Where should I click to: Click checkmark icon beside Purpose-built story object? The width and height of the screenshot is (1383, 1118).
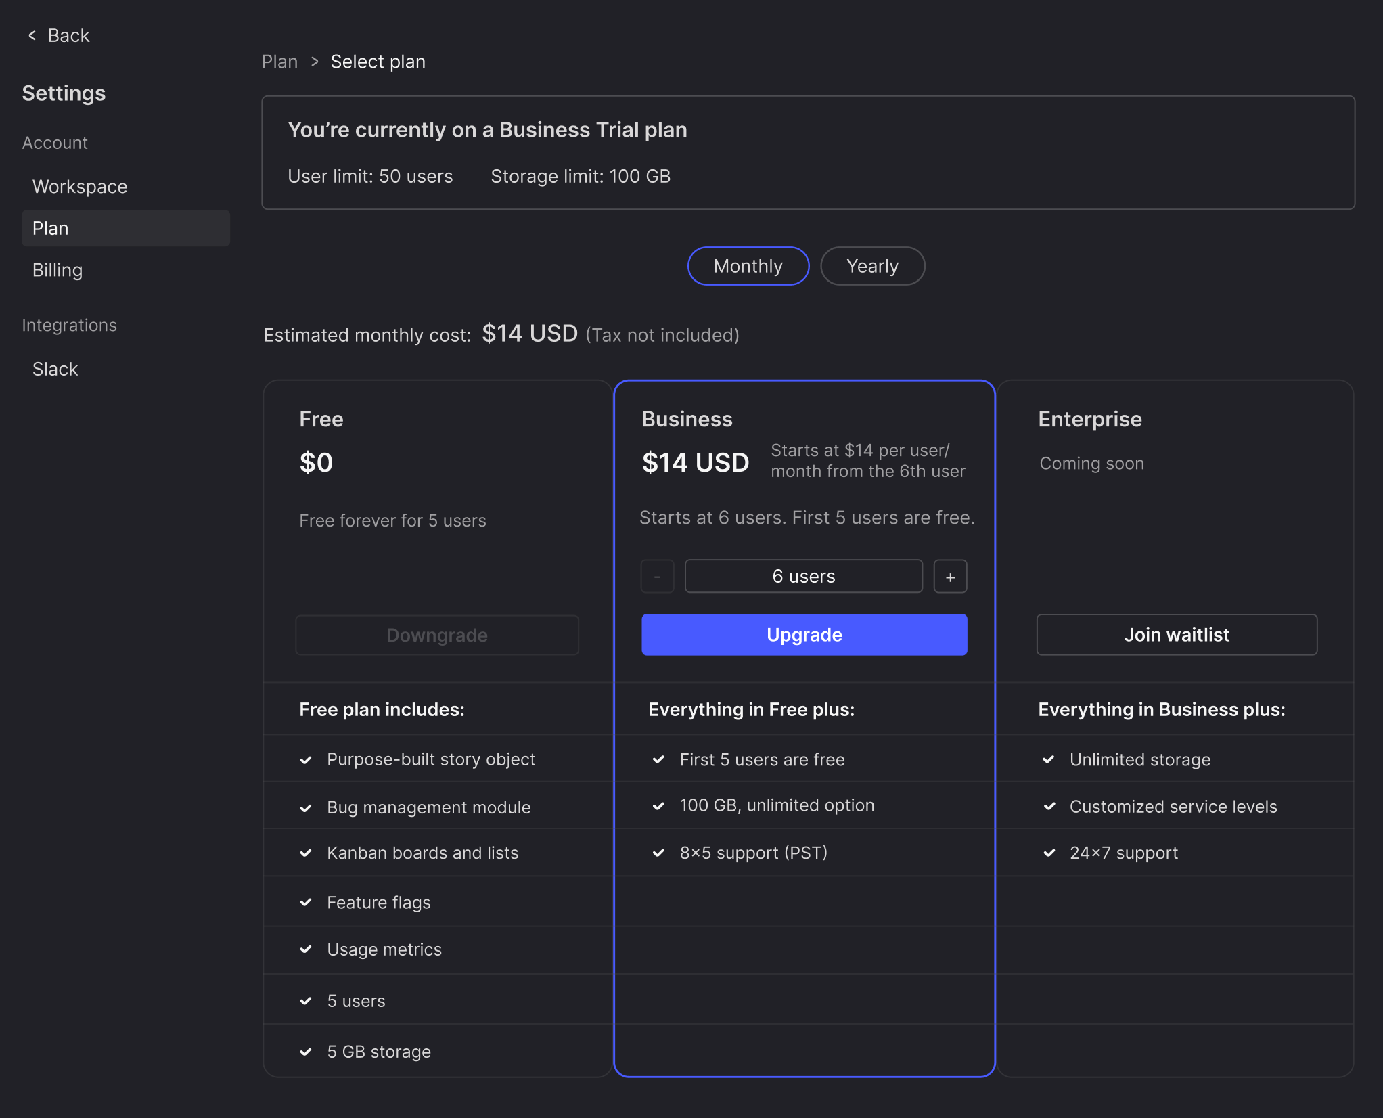pyautogui.click(x=306, y=760)
